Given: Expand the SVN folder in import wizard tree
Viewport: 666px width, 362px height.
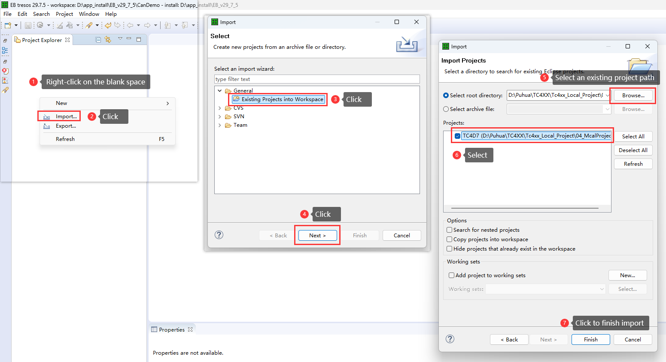Looking at the screenshot, I should pyautogui.click(x=220, y=117).
